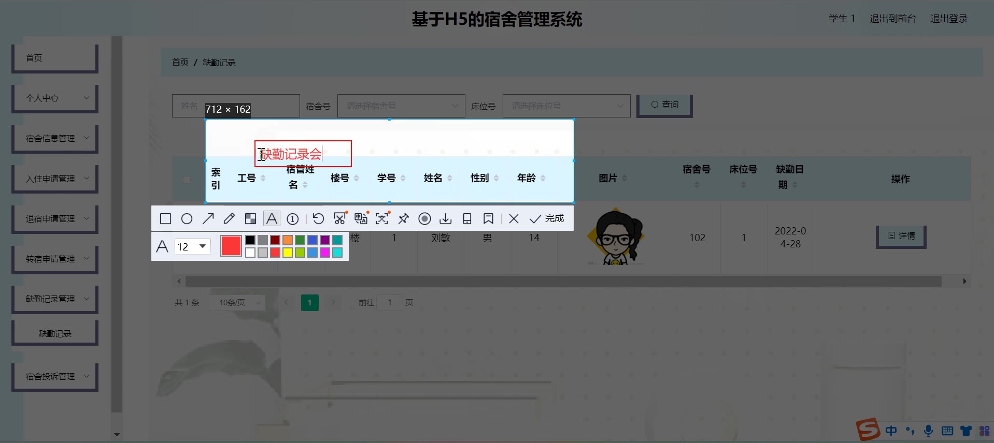The width and height of the screenshot is (994, 443).
Task: Select the rectangle annotation tool
Action: pos(165,219)
